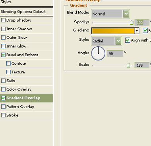Select the Outer Glow style label
The width and height of the screenshot is (151, 146).
(x=17, y=37)
